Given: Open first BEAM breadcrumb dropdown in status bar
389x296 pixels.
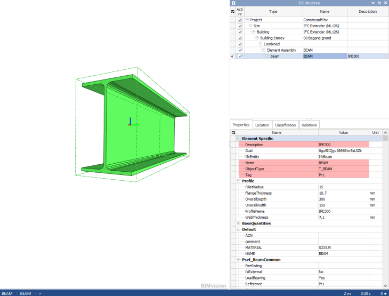Looking at the screenshot, I should [17, 293].
